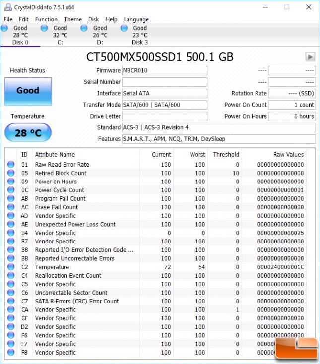The image size is (320, 364).
Task: Click the Worst column header
Action: [x=191, y=155]
